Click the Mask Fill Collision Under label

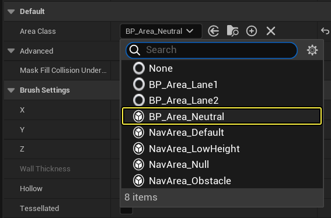coord(63,71)
